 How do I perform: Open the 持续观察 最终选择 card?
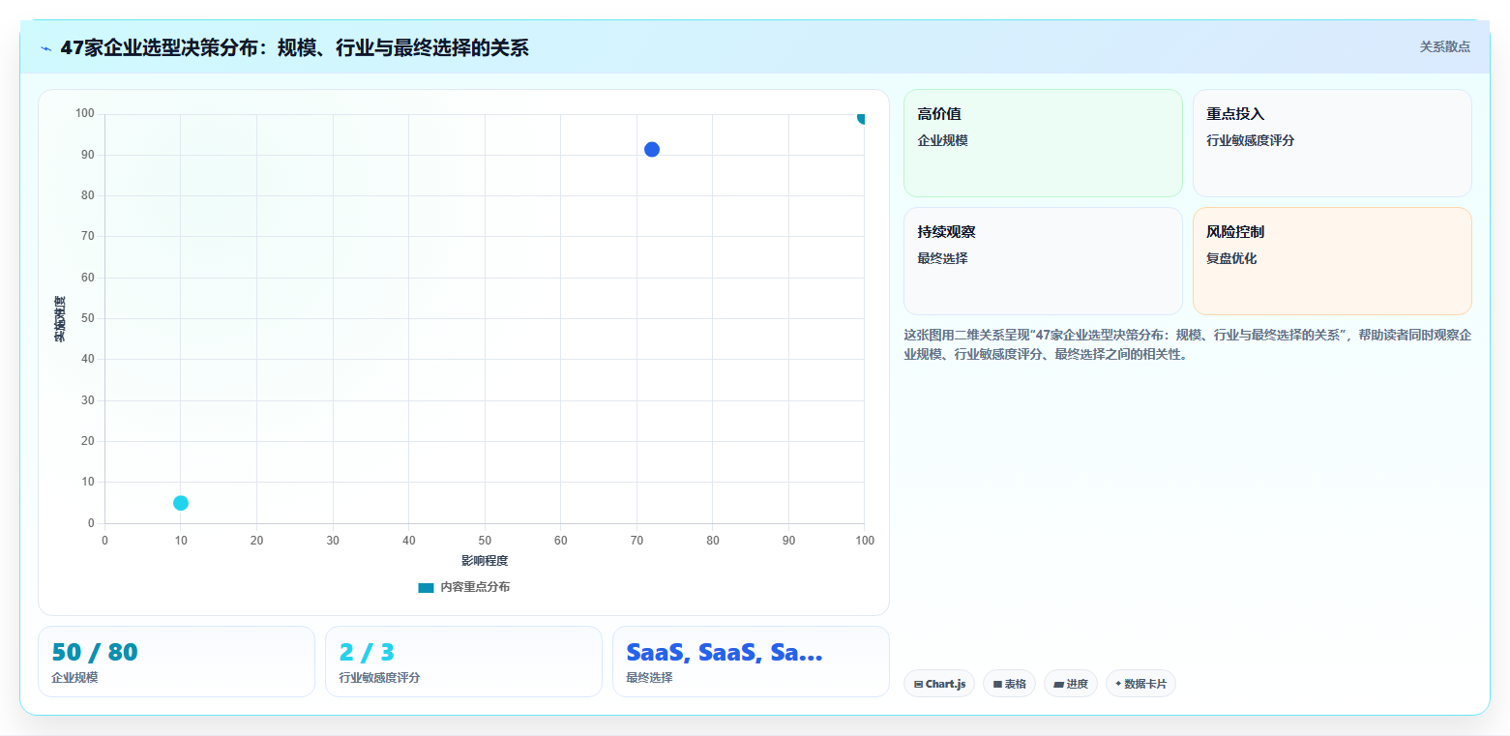tap(1043, 261)
